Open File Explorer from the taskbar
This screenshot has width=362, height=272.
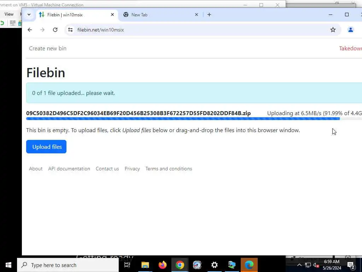click(145, 265)
